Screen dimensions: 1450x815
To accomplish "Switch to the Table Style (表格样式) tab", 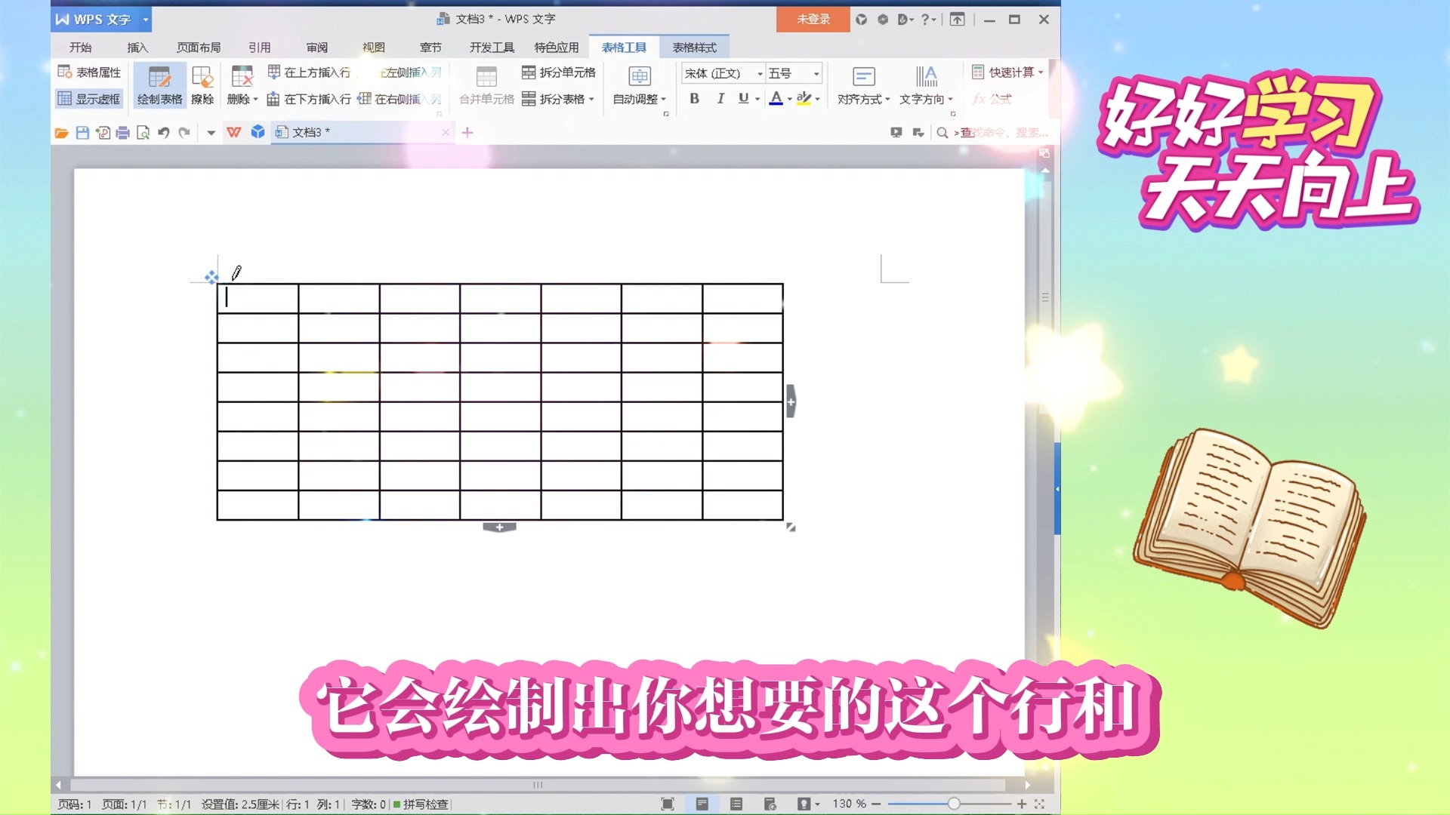I will coord(694,48).
